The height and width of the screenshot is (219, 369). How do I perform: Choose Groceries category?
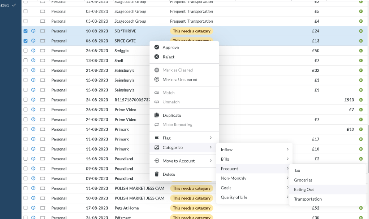[327, 180]
